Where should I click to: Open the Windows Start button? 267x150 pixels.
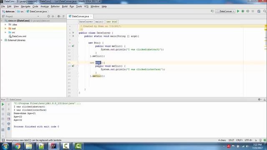pos(5,146)
